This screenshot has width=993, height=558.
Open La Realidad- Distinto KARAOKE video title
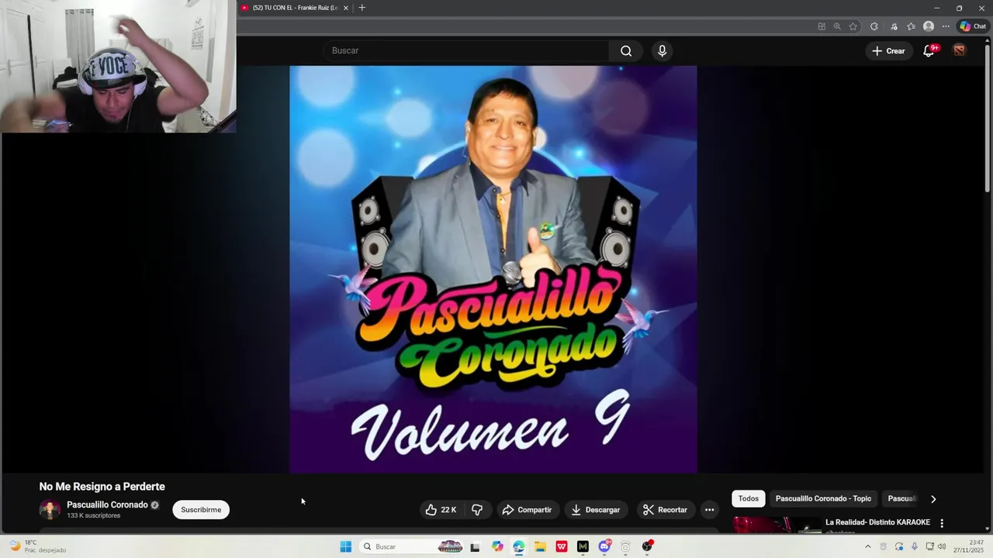pos(877,522)
